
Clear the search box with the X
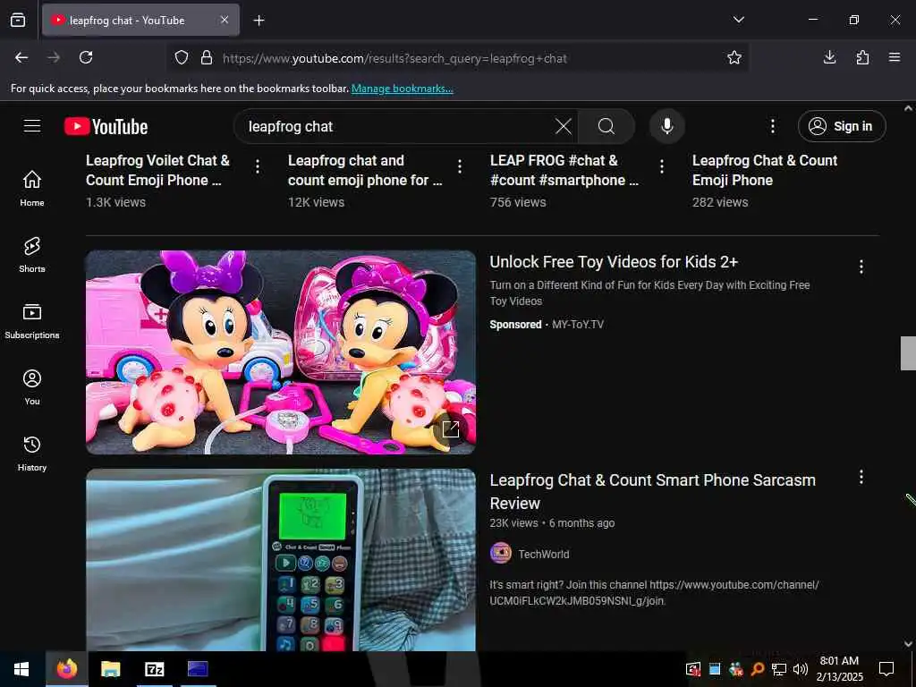[564, 126]
